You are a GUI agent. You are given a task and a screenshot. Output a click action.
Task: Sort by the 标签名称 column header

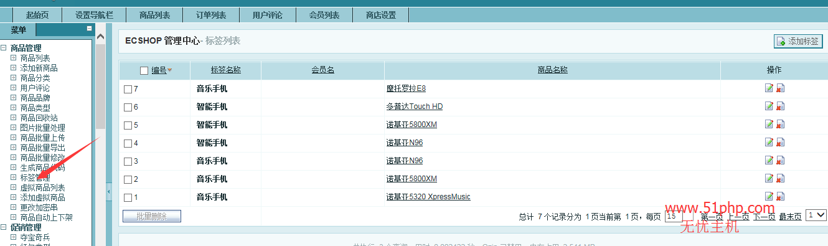pyautogui.click(x=226, y=70)
